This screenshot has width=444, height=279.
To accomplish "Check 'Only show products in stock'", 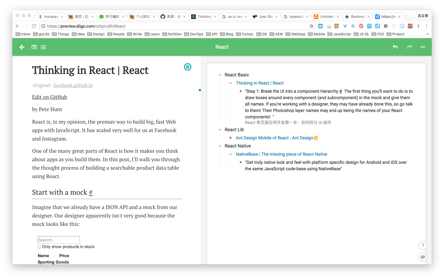I will click(x=39, y=247).
